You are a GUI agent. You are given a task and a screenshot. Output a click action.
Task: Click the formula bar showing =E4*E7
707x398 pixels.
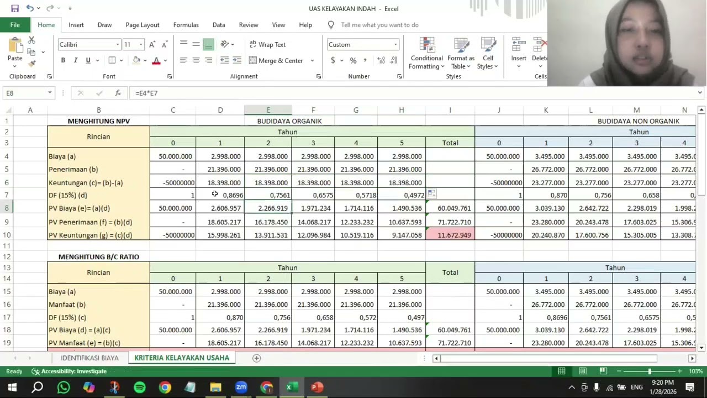[414, 93]
